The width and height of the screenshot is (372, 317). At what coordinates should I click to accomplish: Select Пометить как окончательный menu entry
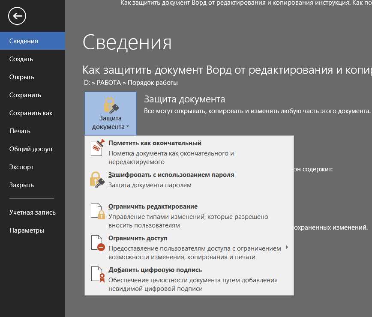(x=189, y=152)
